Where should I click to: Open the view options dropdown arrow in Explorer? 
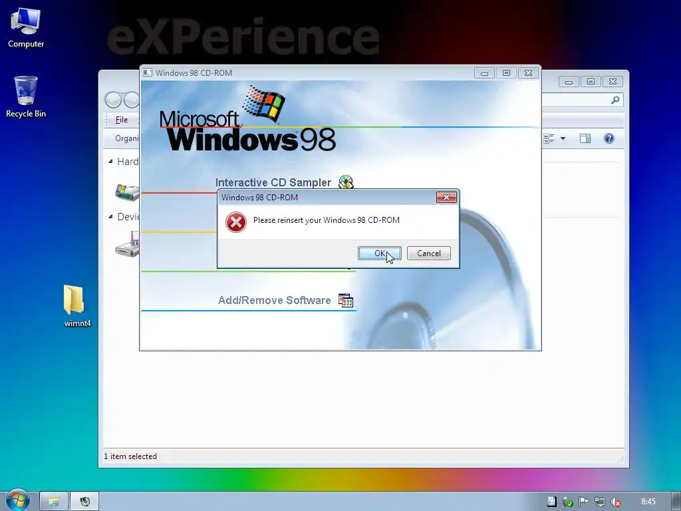563,138
